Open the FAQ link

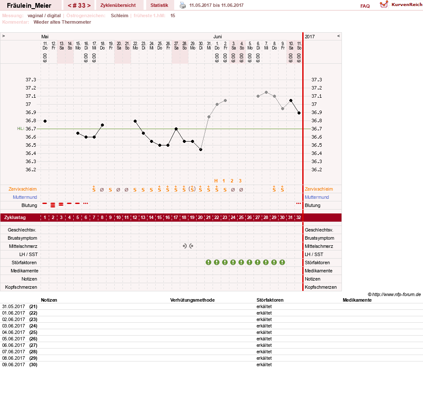365,6
